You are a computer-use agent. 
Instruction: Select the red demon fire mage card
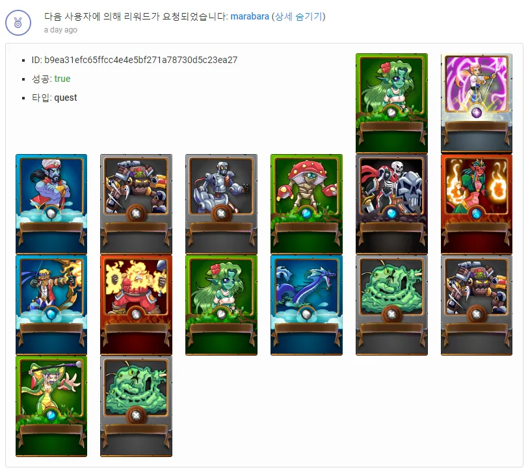[x=477, y=204]
